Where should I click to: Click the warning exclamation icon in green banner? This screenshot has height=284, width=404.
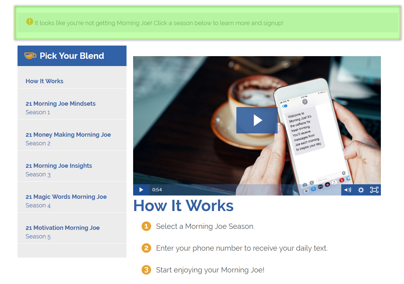pyautogui.click(x=29, y=22)
